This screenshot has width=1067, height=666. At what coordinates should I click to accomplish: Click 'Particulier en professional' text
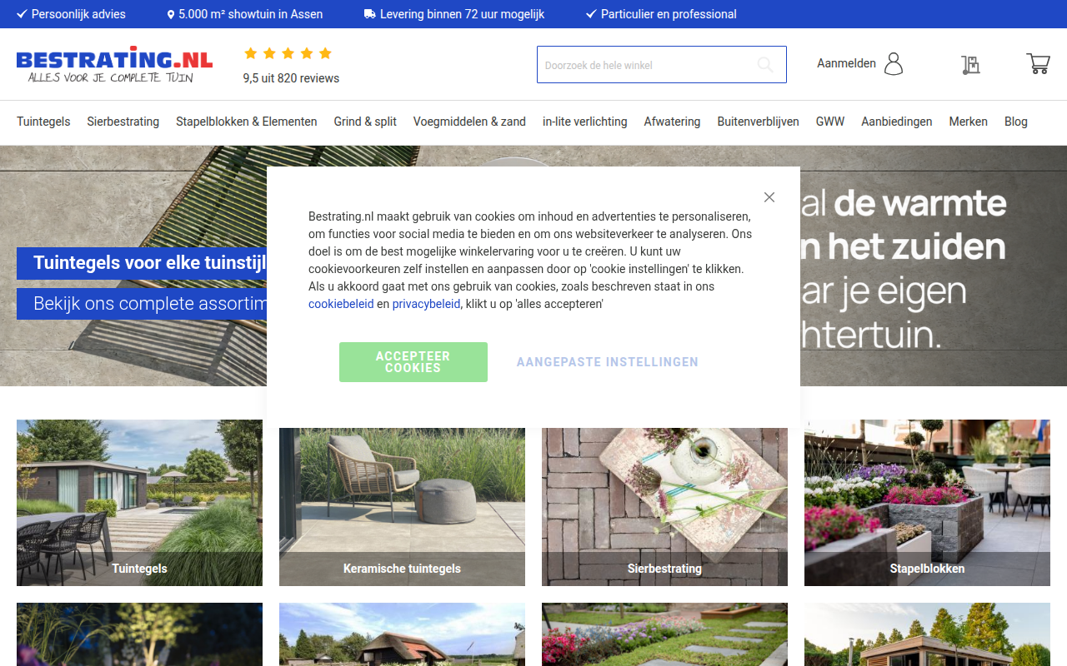coord(669,14)
